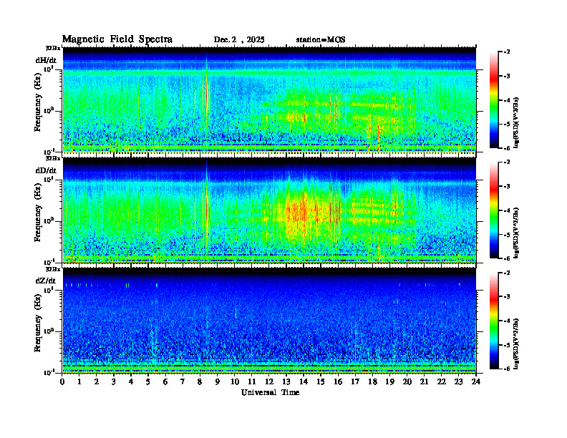
Task: Click the "Universal Time" axis title
Action: pyautogui.click(x=271, y=392)
